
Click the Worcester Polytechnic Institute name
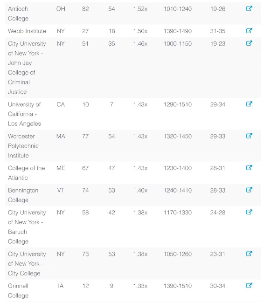[x=23, y=146]
